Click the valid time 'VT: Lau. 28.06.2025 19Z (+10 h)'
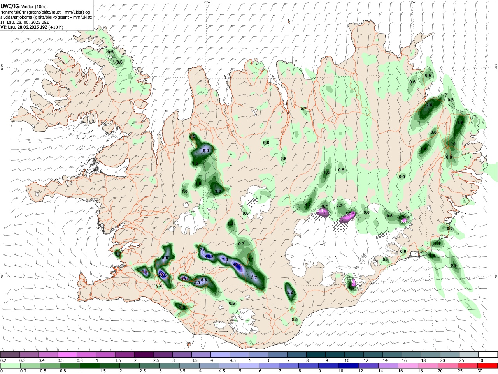 32,27
